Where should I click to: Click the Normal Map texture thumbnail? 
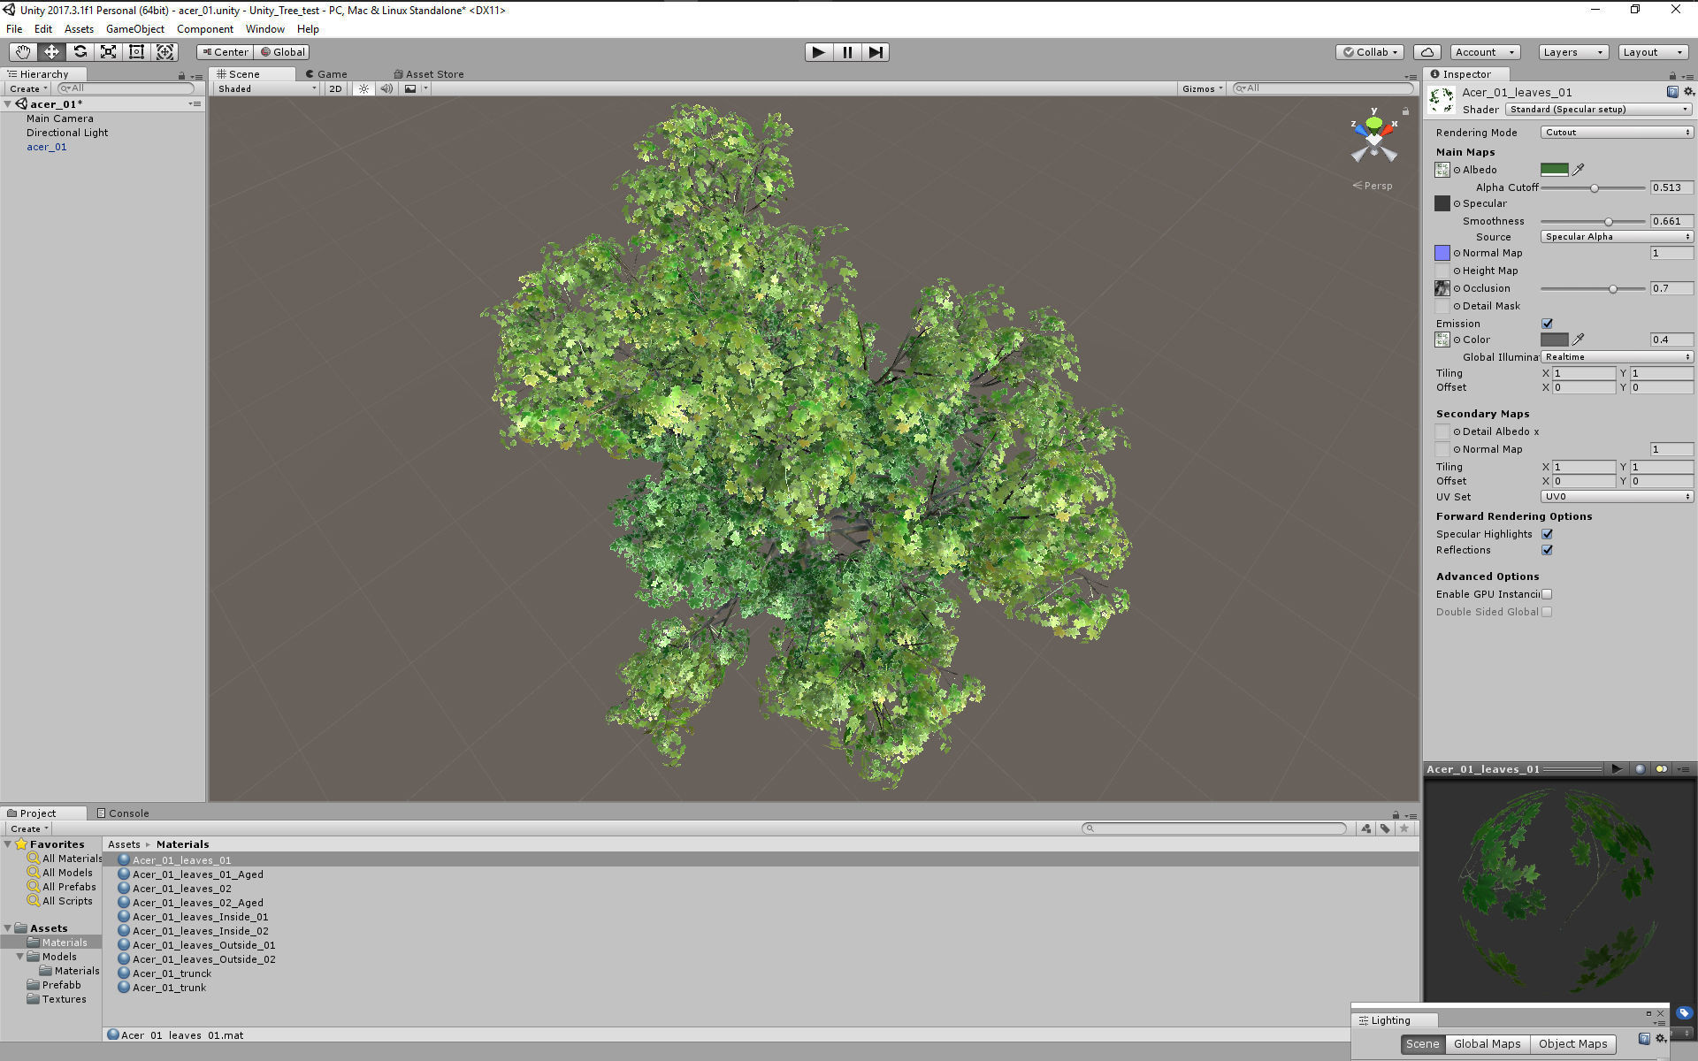point(1442,253)
